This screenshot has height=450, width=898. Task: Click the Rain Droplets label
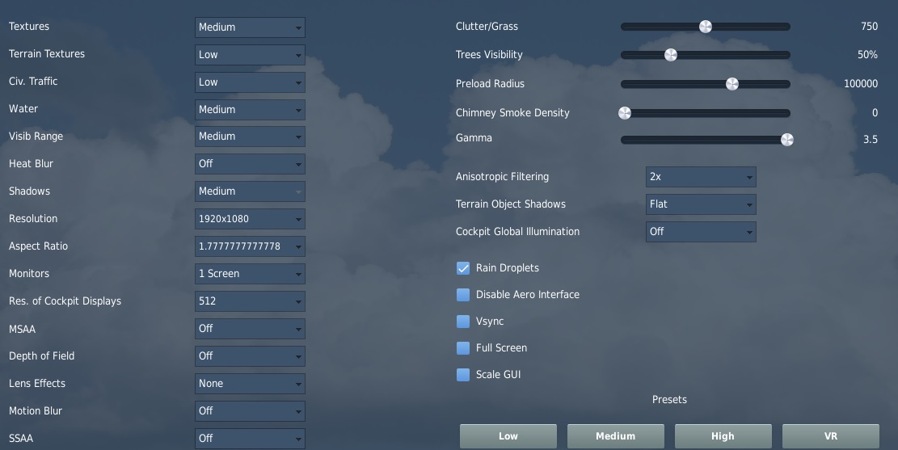click(x=508, y=268)
